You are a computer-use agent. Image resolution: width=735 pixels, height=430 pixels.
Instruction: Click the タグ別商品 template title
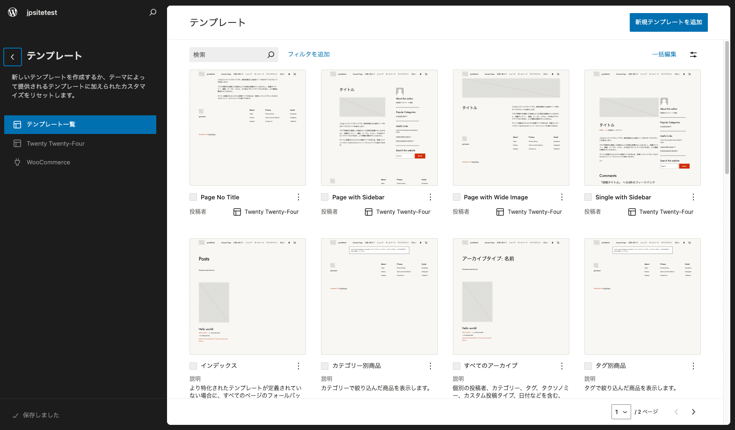[x=611, y=366]
